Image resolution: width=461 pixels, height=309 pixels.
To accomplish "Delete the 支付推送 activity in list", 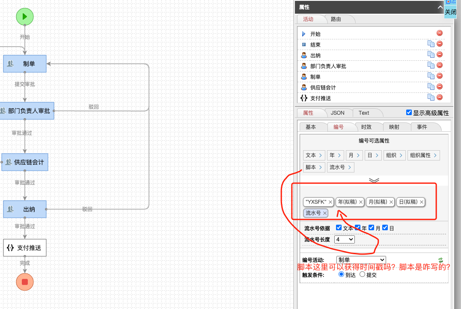I will (x=440, y=97).
